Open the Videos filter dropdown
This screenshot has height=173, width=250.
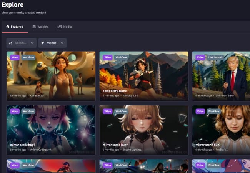52,43
